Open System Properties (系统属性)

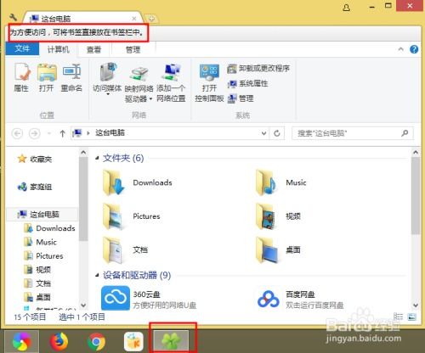[x=247, y=83]
